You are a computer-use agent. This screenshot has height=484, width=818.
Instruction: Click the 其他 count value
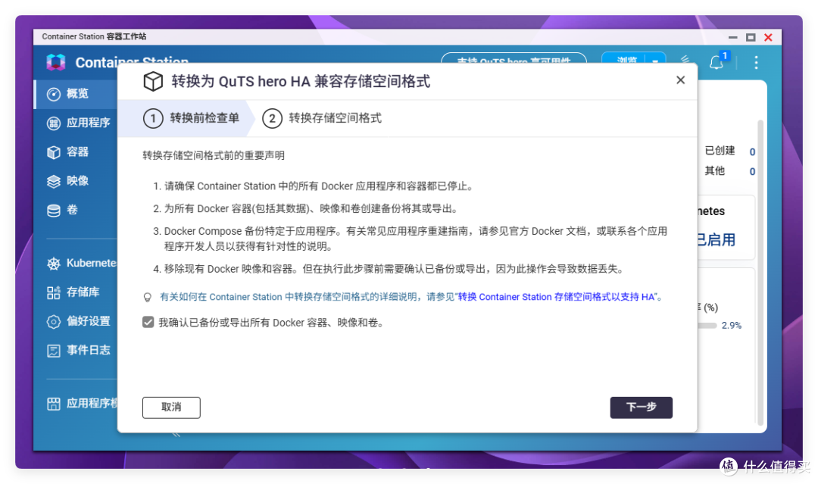pos(752,172)
